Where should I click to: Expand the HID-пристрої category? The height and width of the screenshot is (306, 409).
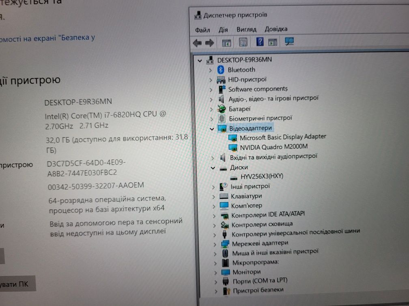(211, 80)
